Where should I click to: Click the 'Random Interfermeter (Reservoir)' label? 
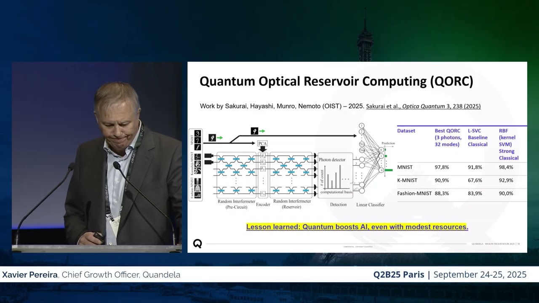tap(292, 204)
